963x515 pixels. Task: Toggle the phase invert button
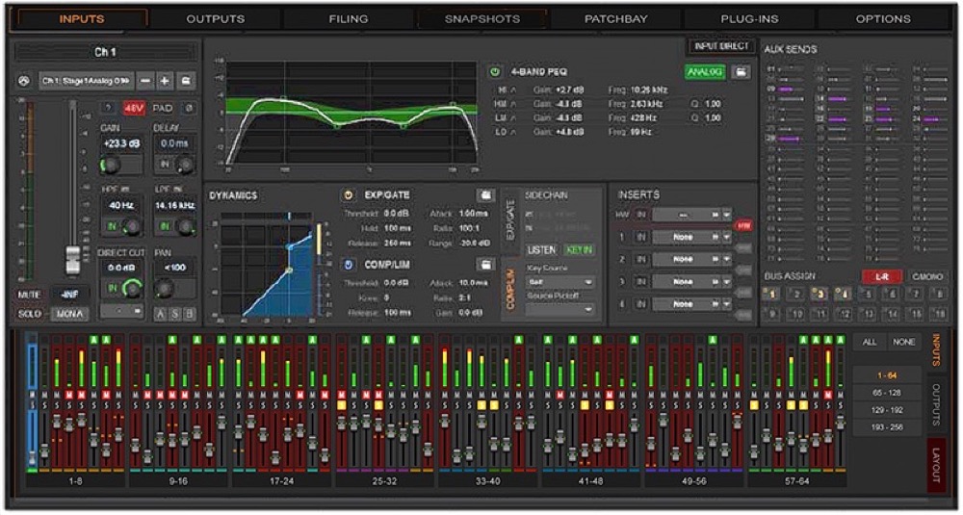pyautogui.click(x=190, y=108)
